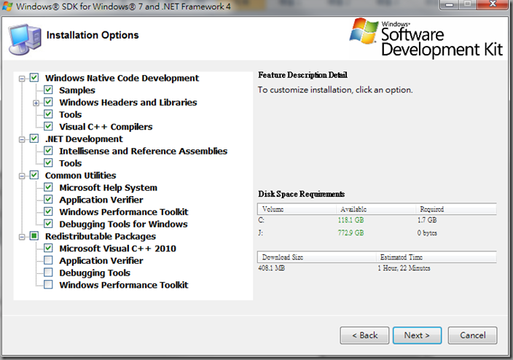Click the Estimated Time column header
513x360 pixels.
tap(436, 257)
